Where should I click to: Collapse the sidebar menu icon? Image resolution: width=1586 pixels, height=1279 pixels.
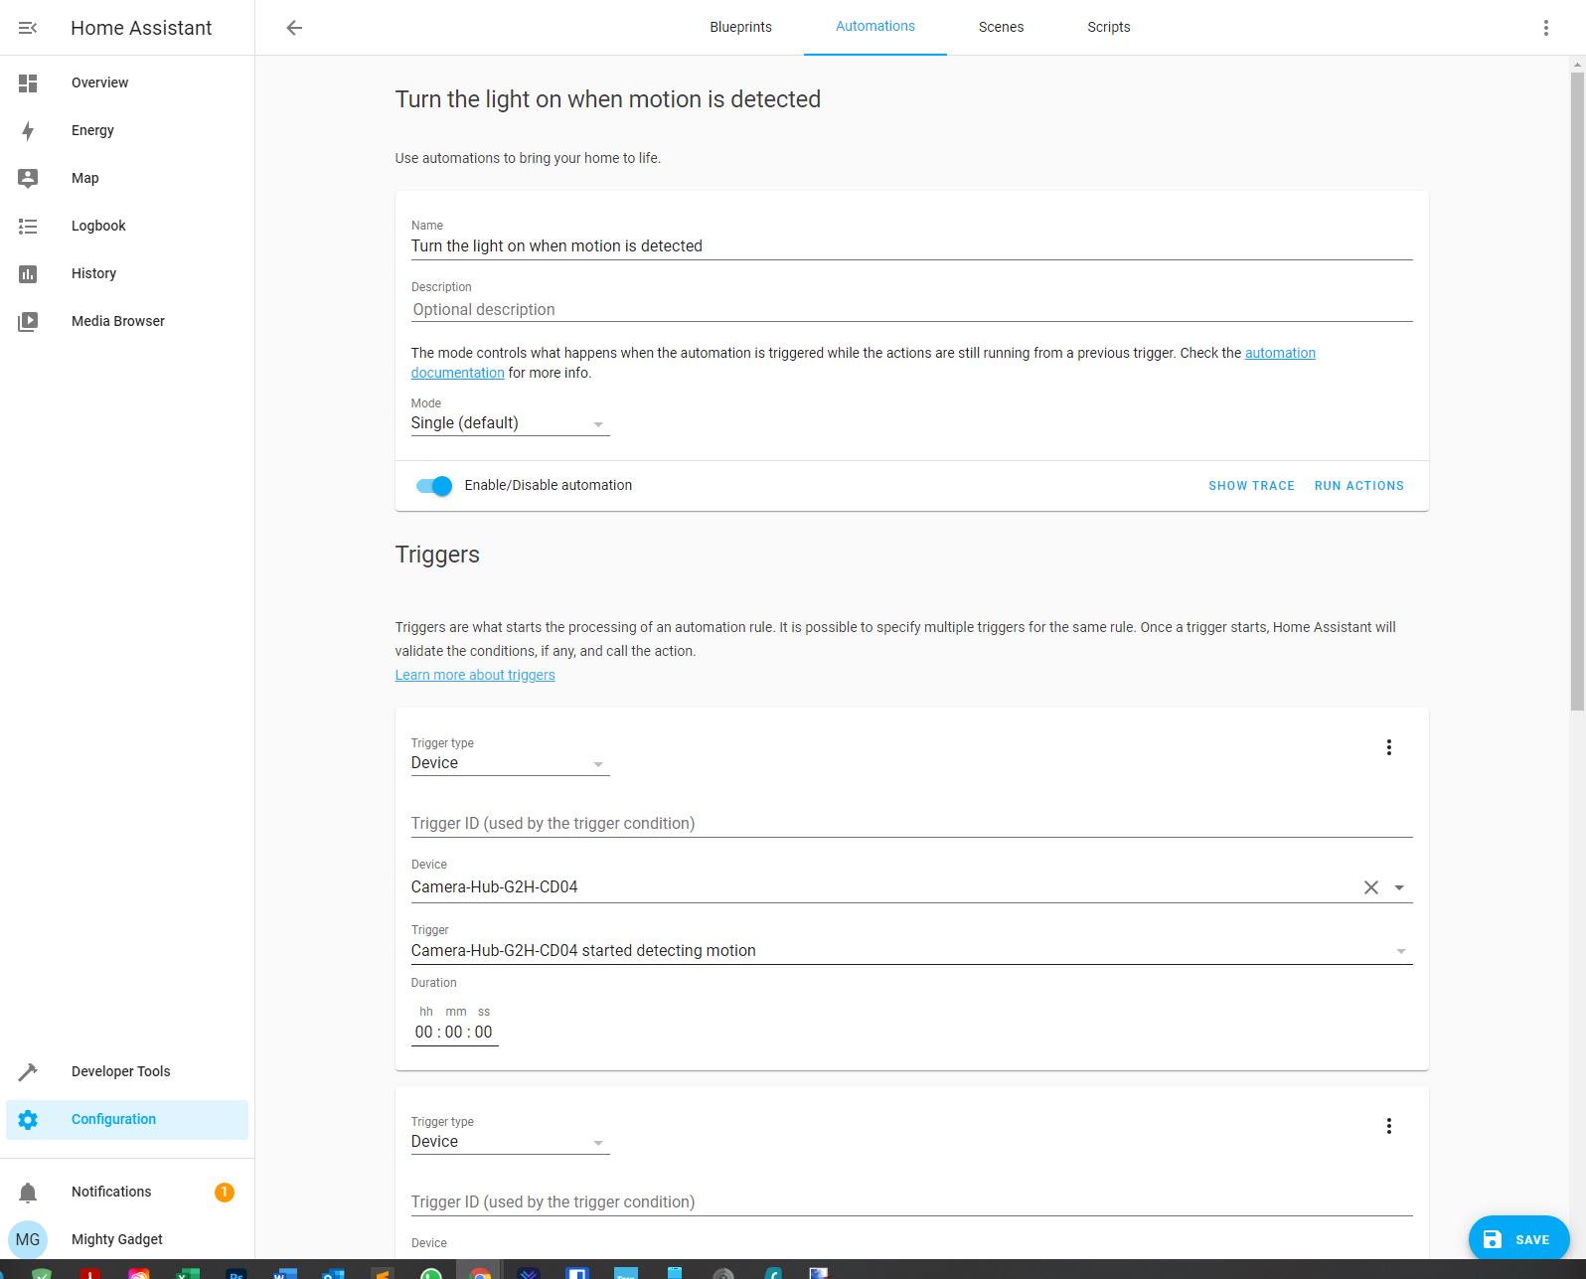pyautogui.click(x=28, y=28)
